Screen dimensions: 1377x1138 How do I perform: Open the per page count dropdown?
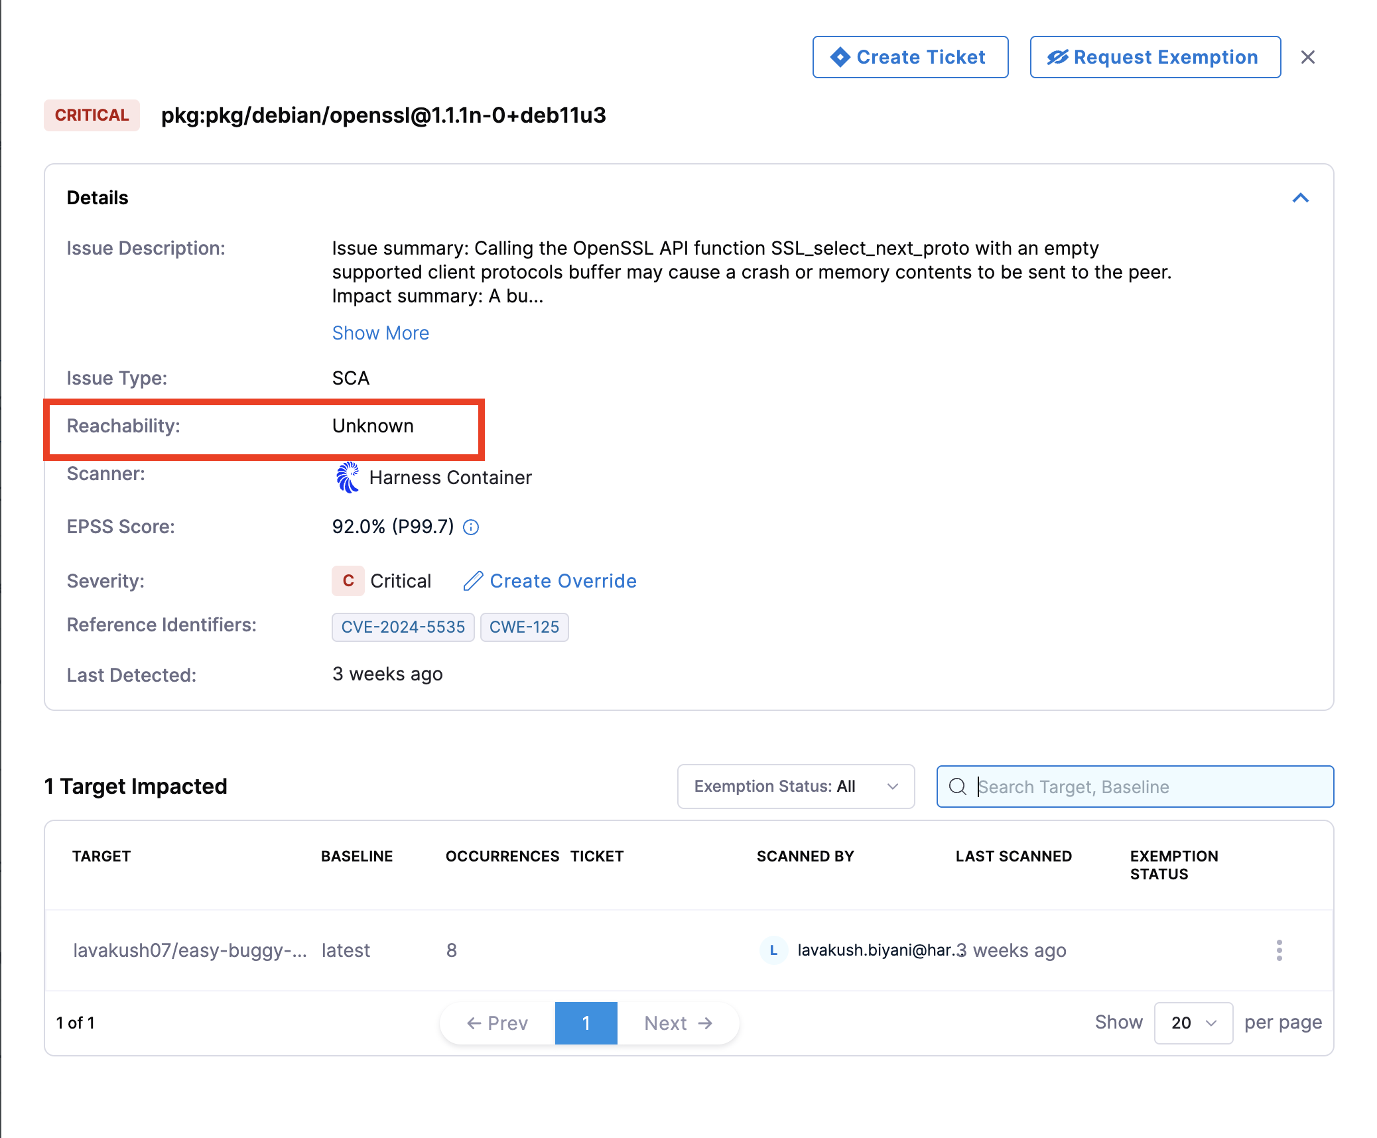[x=1193, y=1023]
